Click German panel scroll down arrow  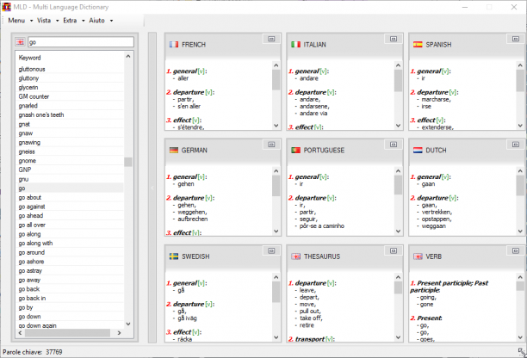(x=276, y=231)
